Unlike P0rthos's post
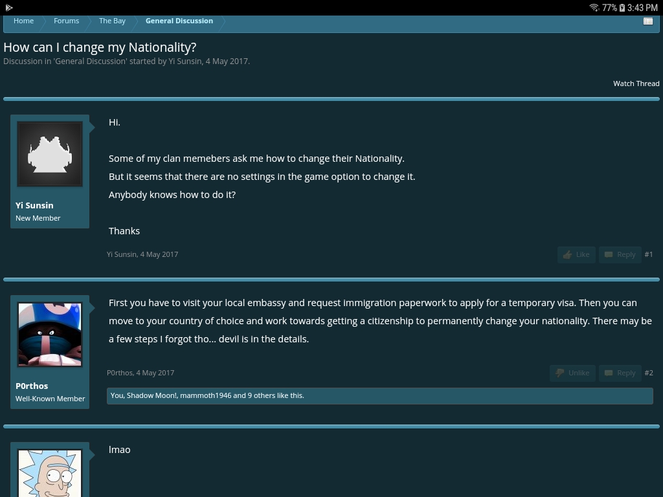663x497 pixels. tap(572, 373)
